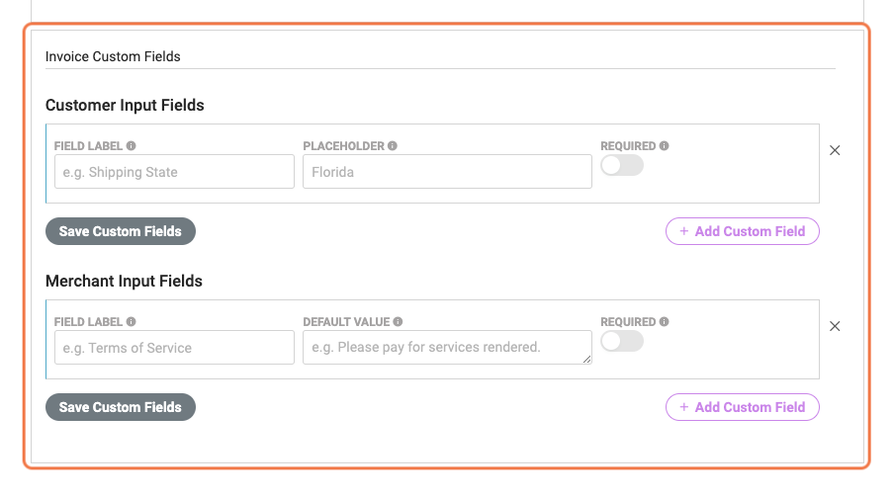Focus the Terms of Service label input

click(x=174, y=347)
